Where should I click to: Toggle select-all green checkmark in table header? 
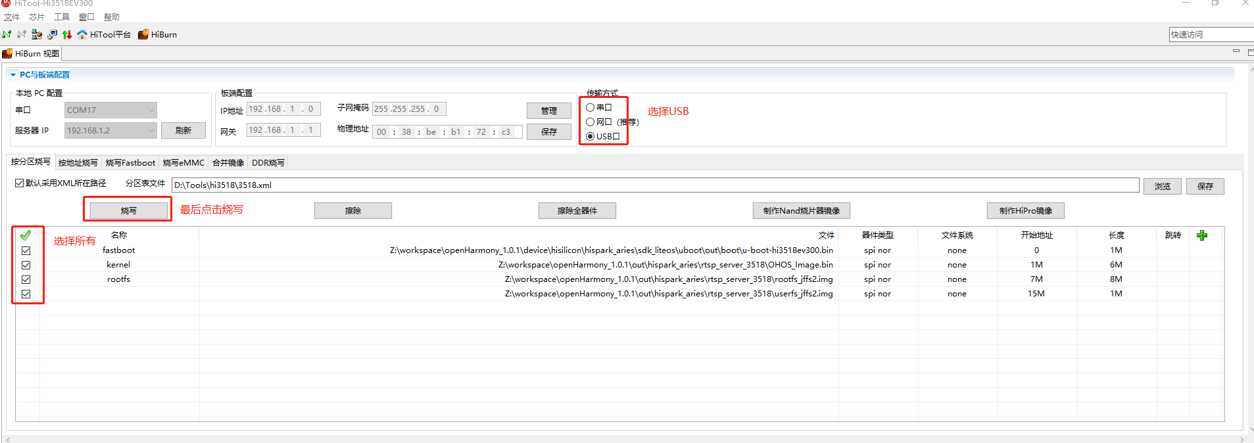pos(26,235)
